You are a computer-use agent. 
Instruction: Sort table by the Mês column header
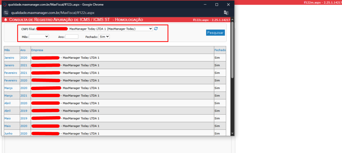click(7, 50)
